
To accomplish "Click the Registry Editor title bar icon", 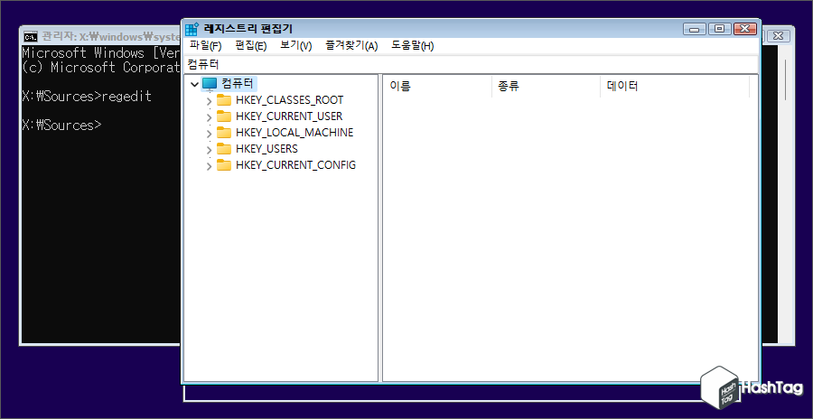I will pos(192,29).
